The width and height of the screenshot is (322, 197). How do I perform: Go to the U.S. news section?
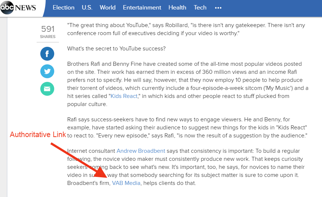coord(87,8)
